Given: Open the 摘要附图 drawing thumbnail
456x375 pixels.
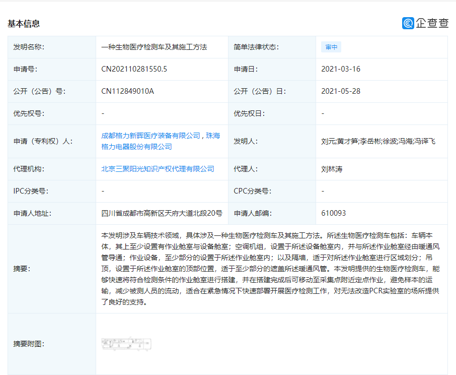Looking at the screenshot, I should tap(126, 344).
